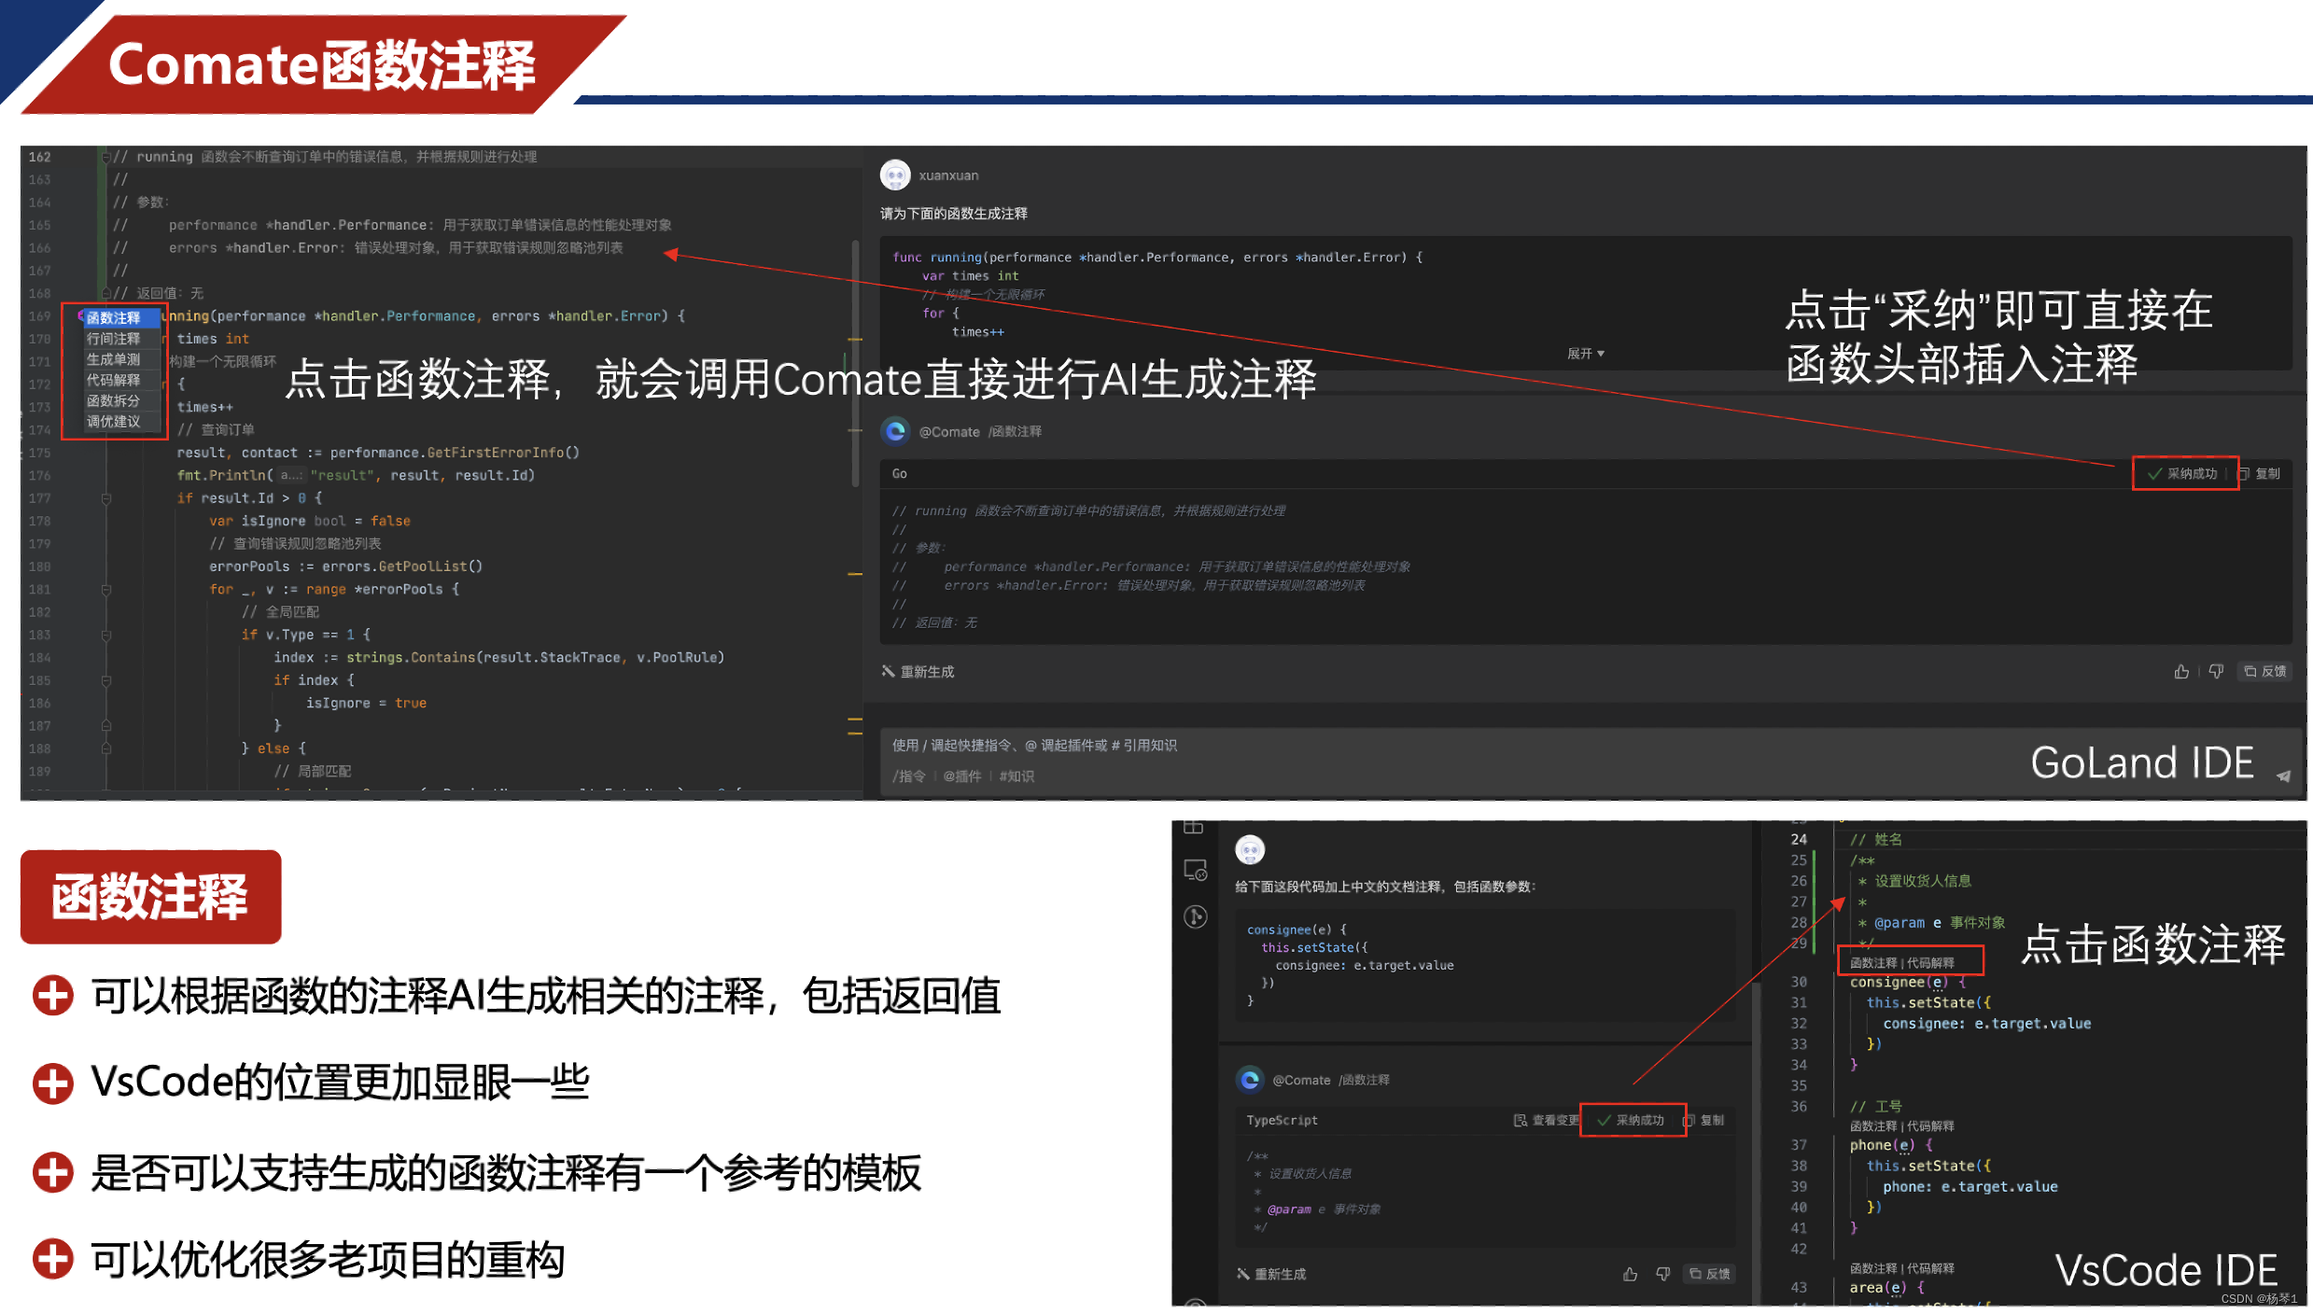Viewport: 2313px width, 1314px height.
Task: Give thumbs down to the GoLand answer
Action: 2216,672
